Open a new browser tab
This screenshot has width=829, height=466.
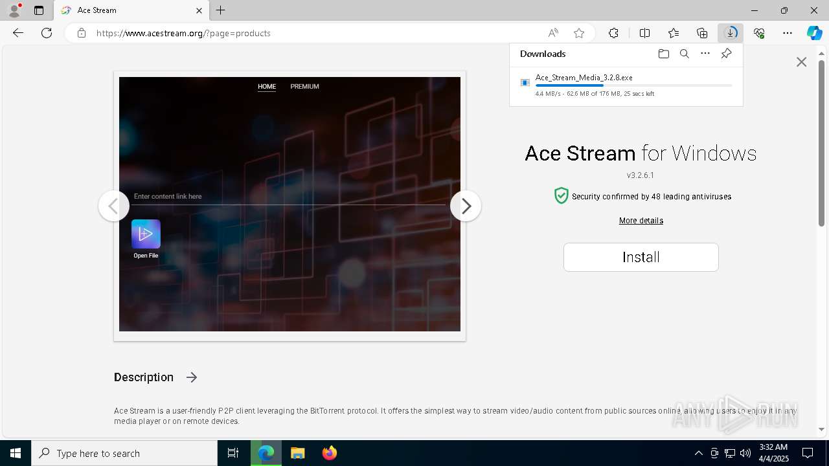pos(221,10)
